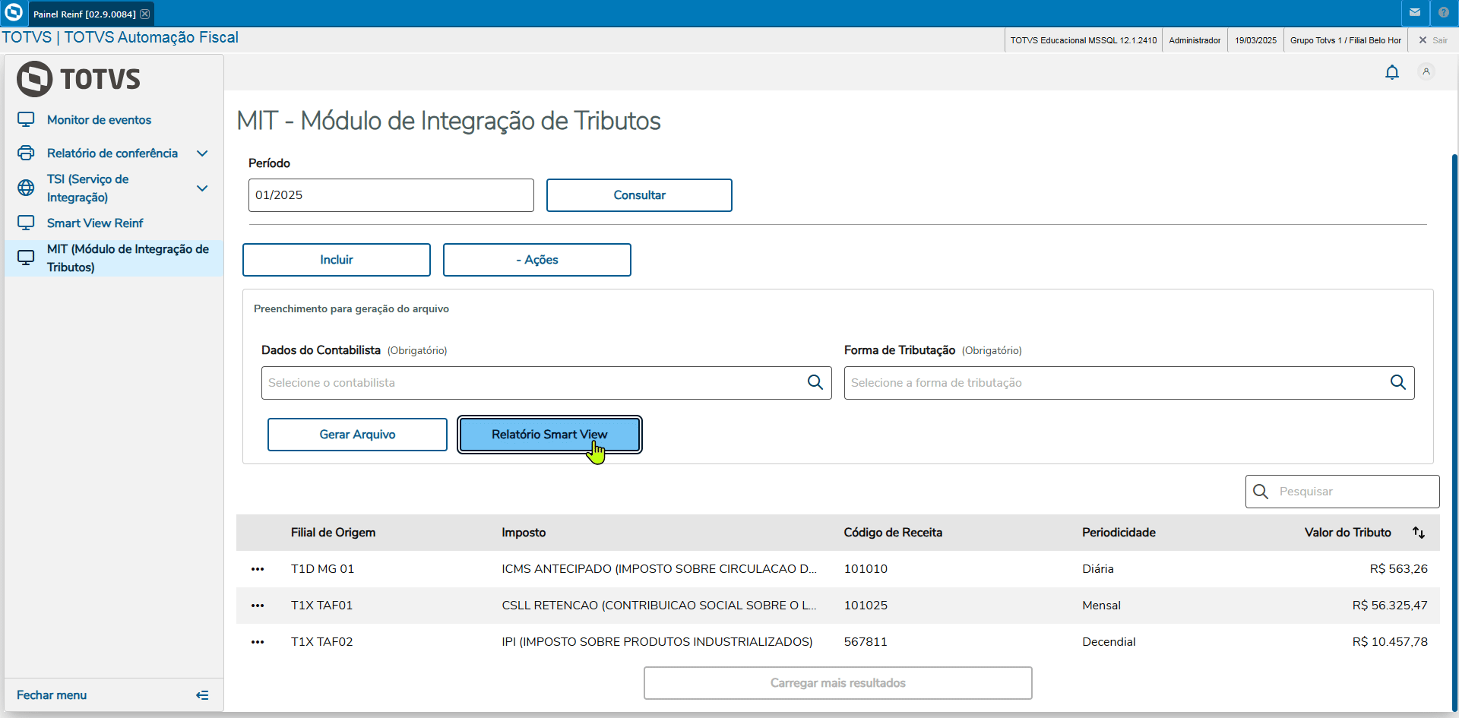The width and height of the screenshot is (1459, 718).
Task: Click the TSI globe icon
Action: tap(26, 188)
